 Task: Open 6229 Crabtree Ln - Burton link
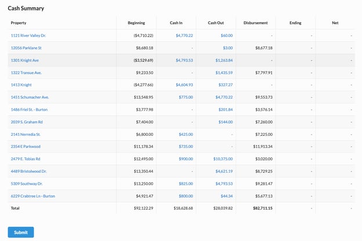coord(33,196)
